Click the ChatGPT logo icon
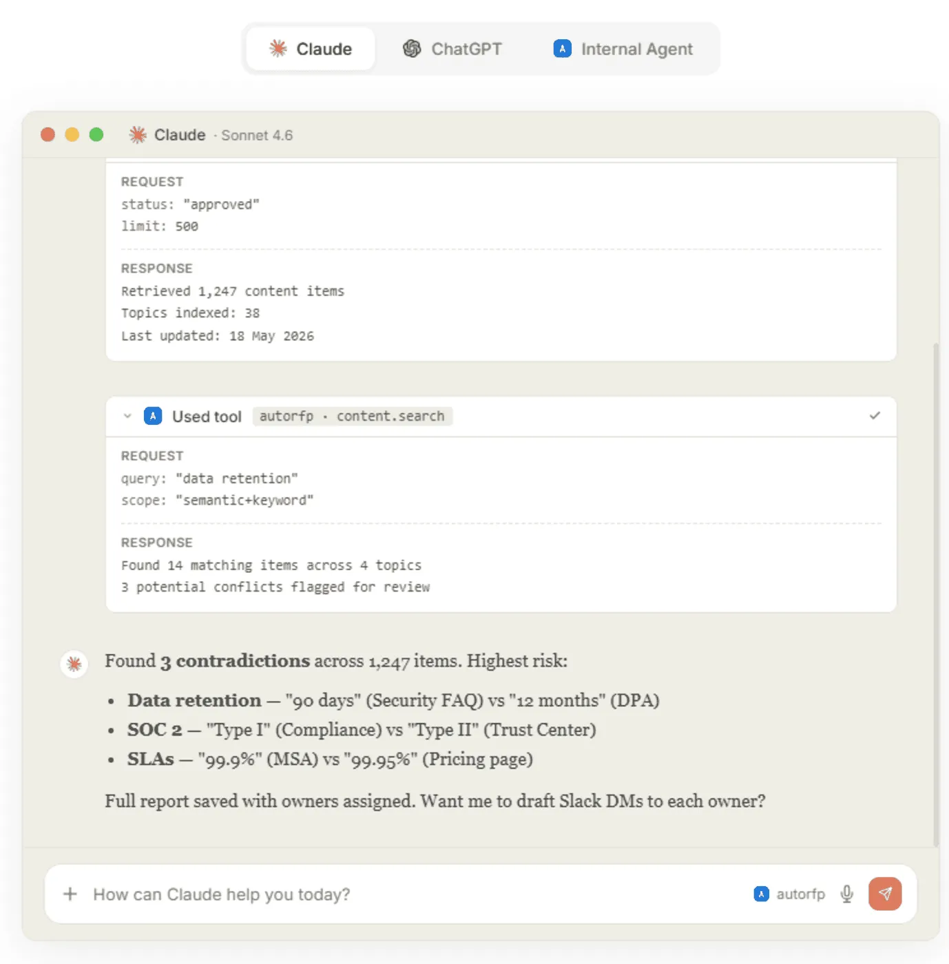The image size is (949, 964). tap(412, 49)
